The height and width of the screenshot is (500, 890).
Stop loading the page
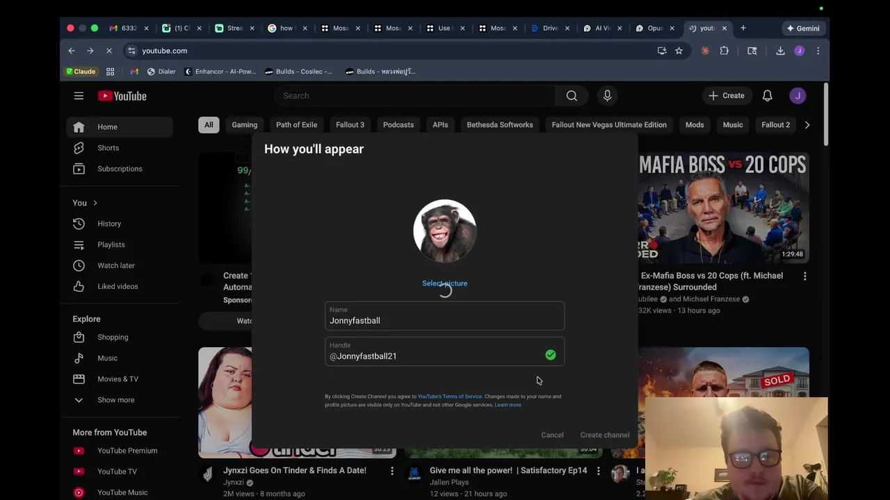click(x=110, y=51)
